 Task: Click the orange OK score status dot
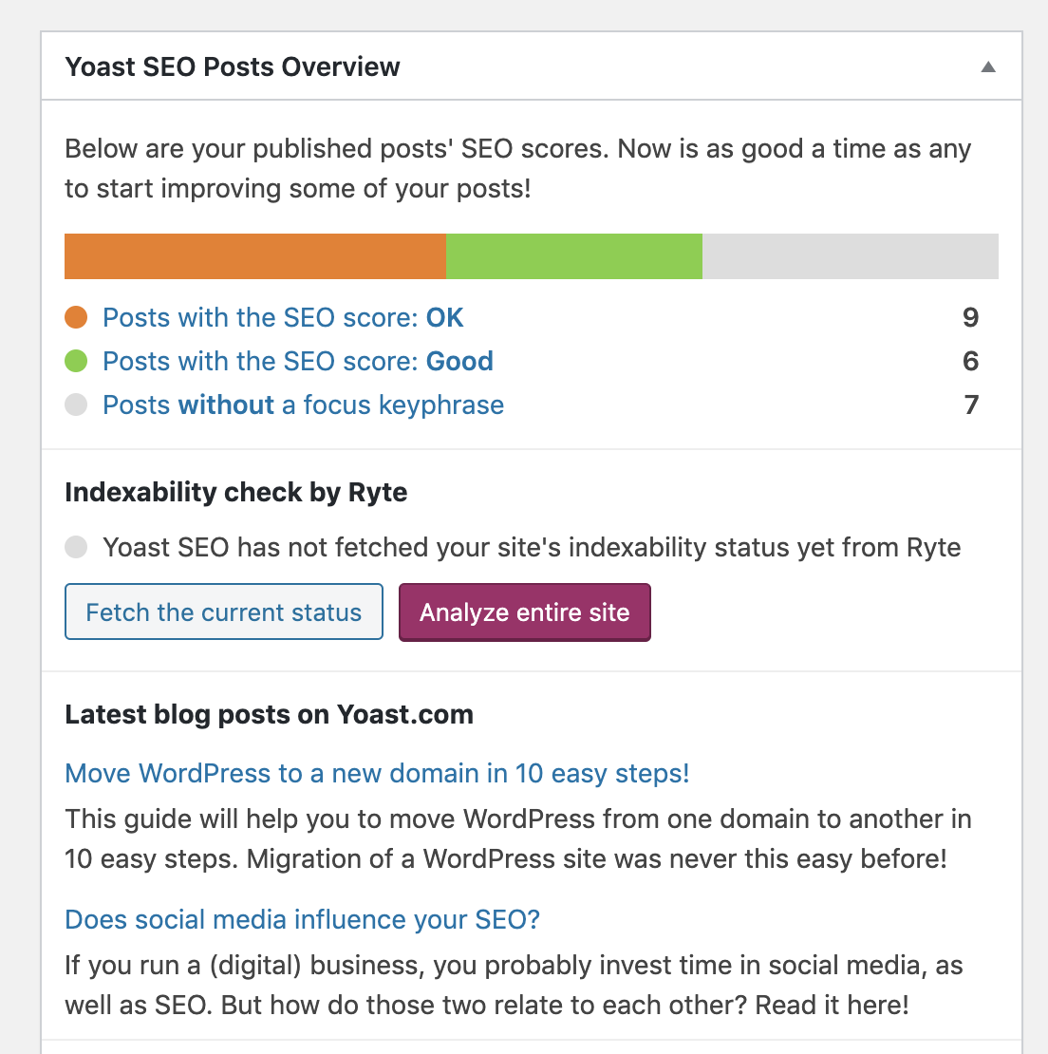point(76,317)
